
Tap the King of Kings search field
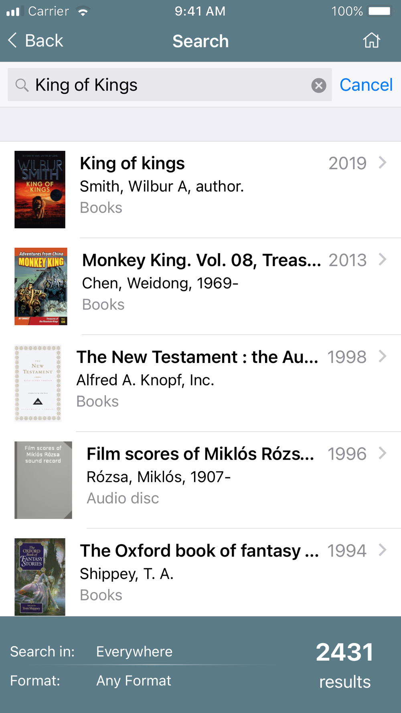coord(168,85)
